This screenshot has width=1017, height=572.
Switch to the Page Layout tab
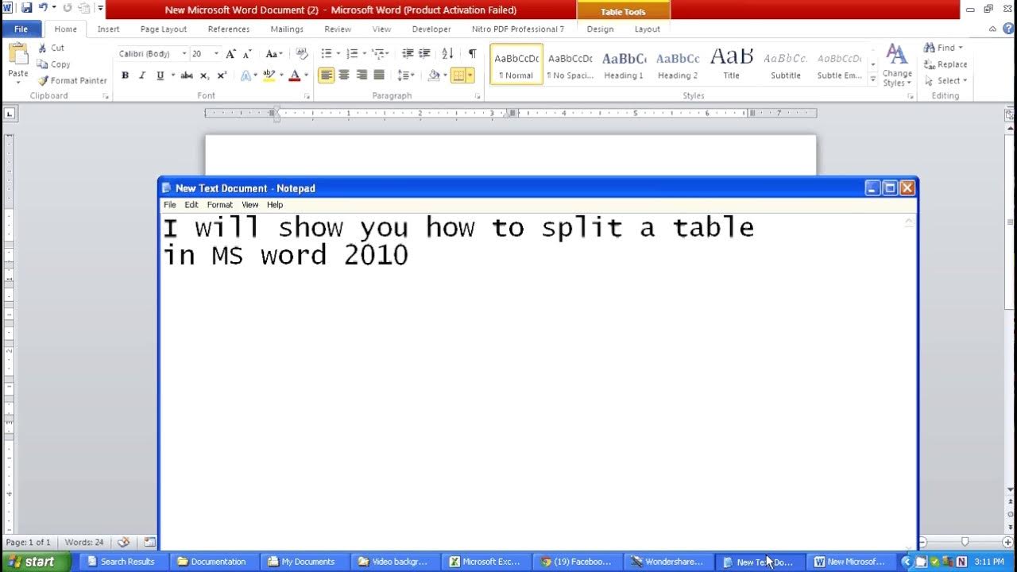point(164,29)
